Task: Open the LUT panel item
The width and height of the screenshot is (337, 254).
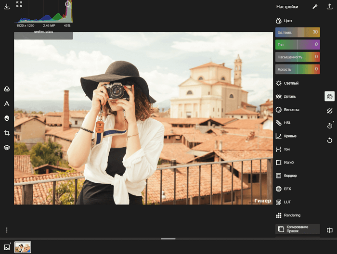Action: click(x=287, y=202)
